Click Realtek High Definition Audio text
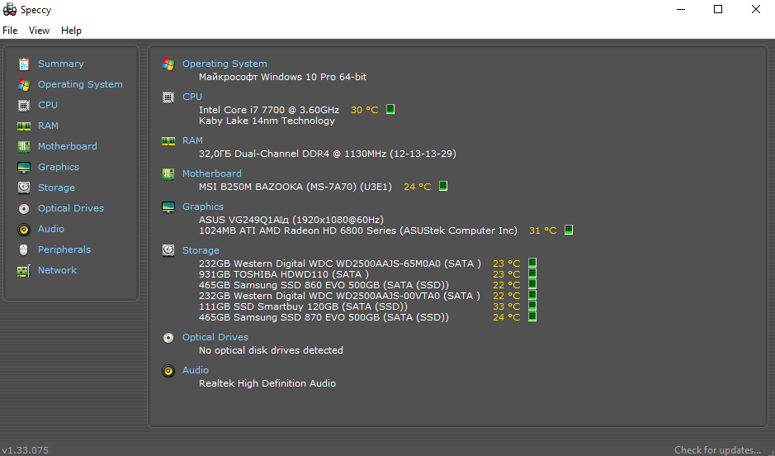 pyautogui.click(x=267, y=383)
